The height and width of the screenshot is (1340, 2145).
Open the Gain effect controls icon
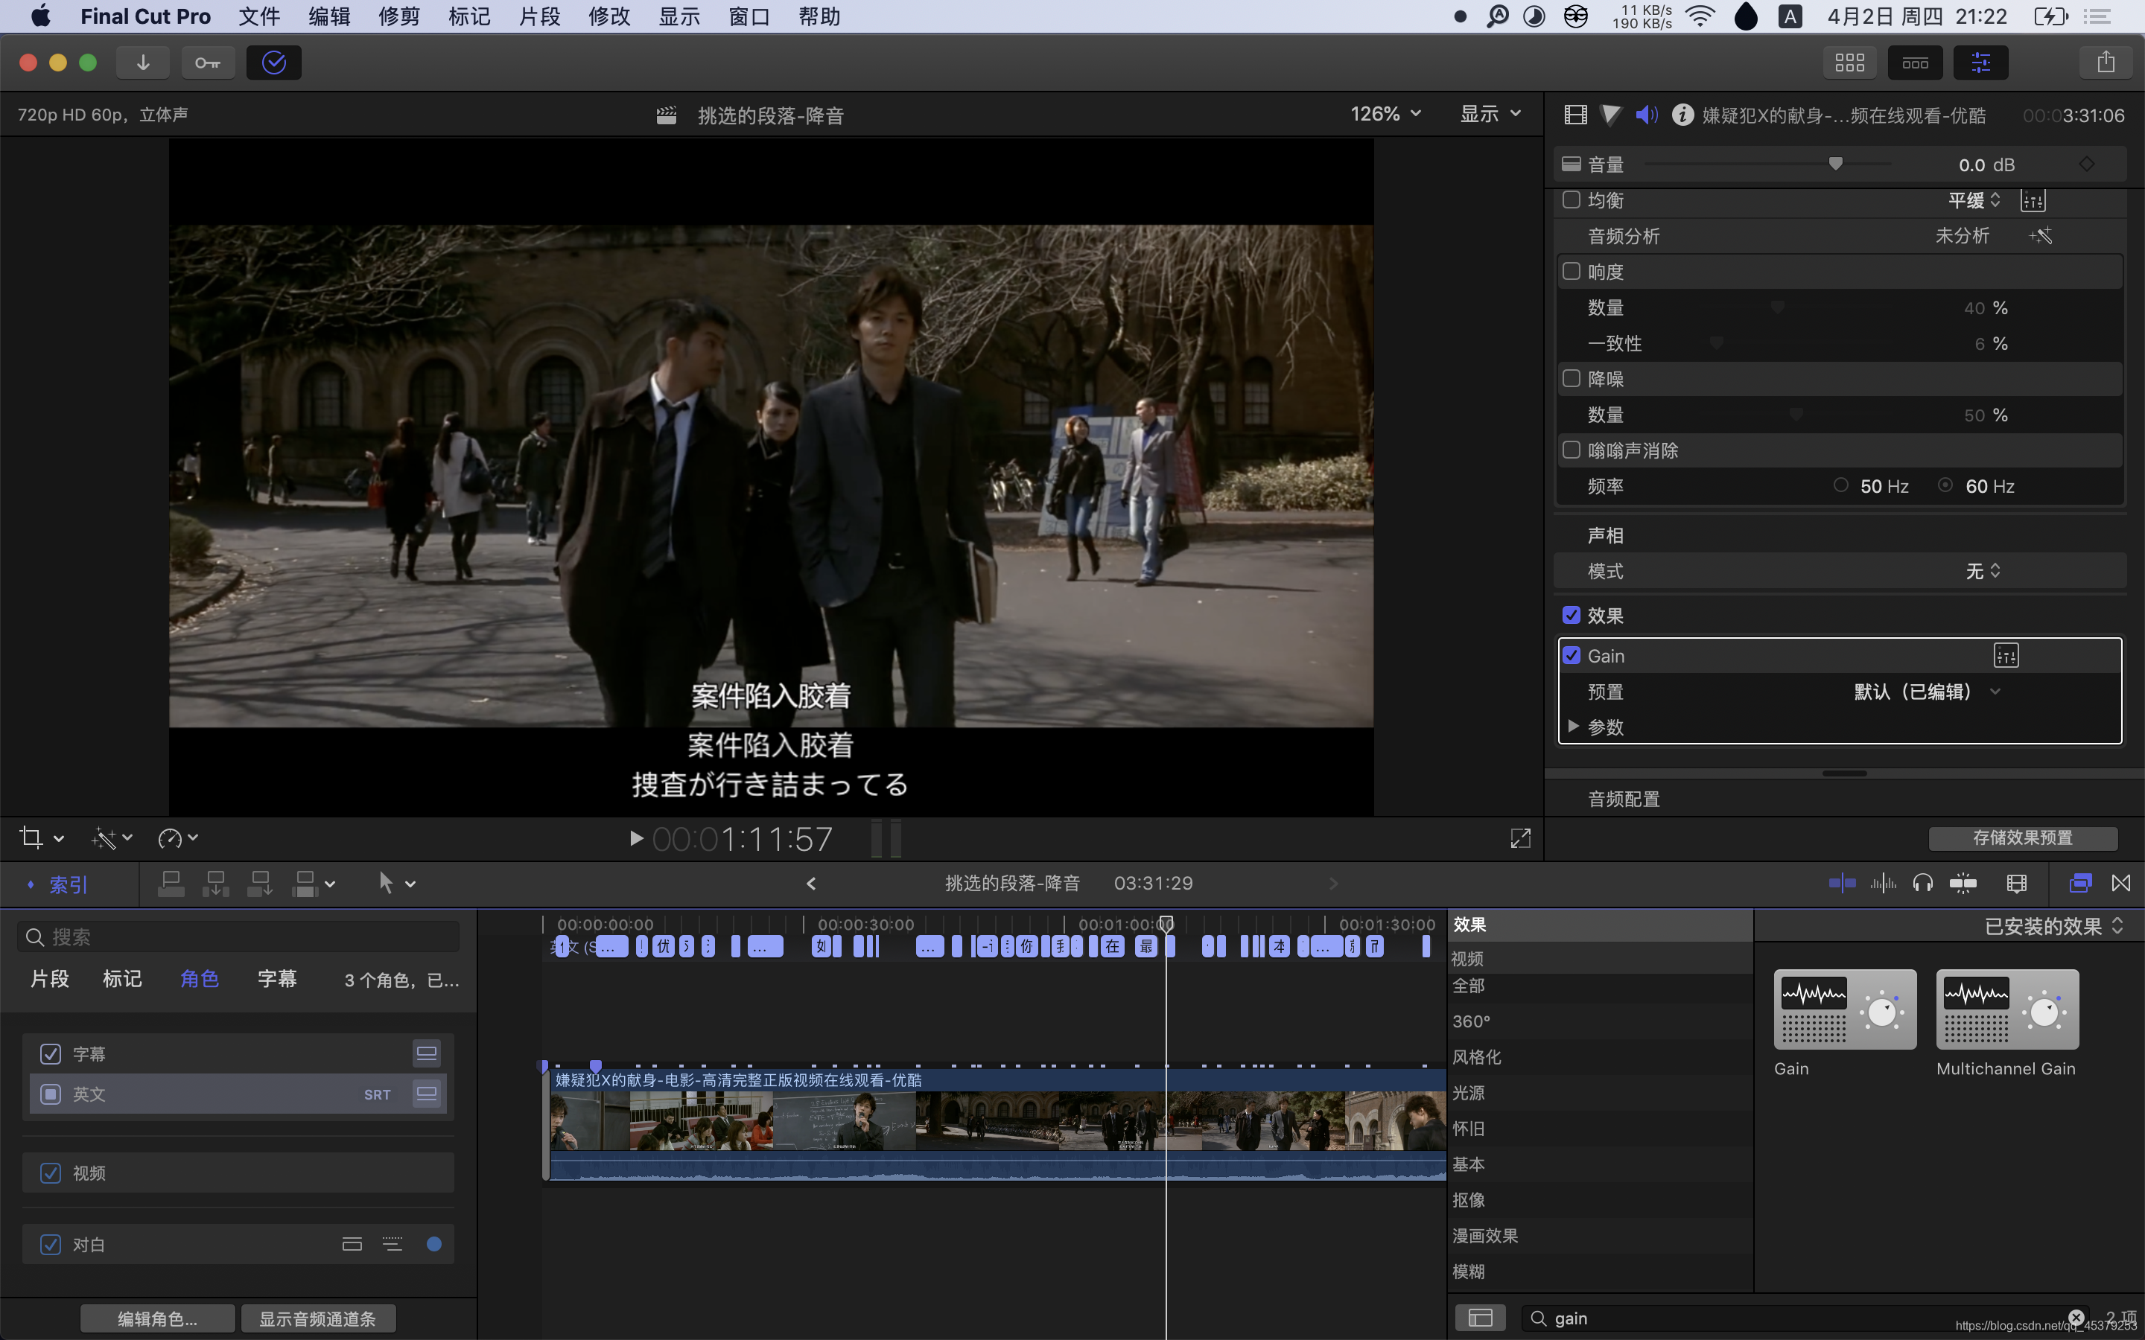[x=2006, y=656]
